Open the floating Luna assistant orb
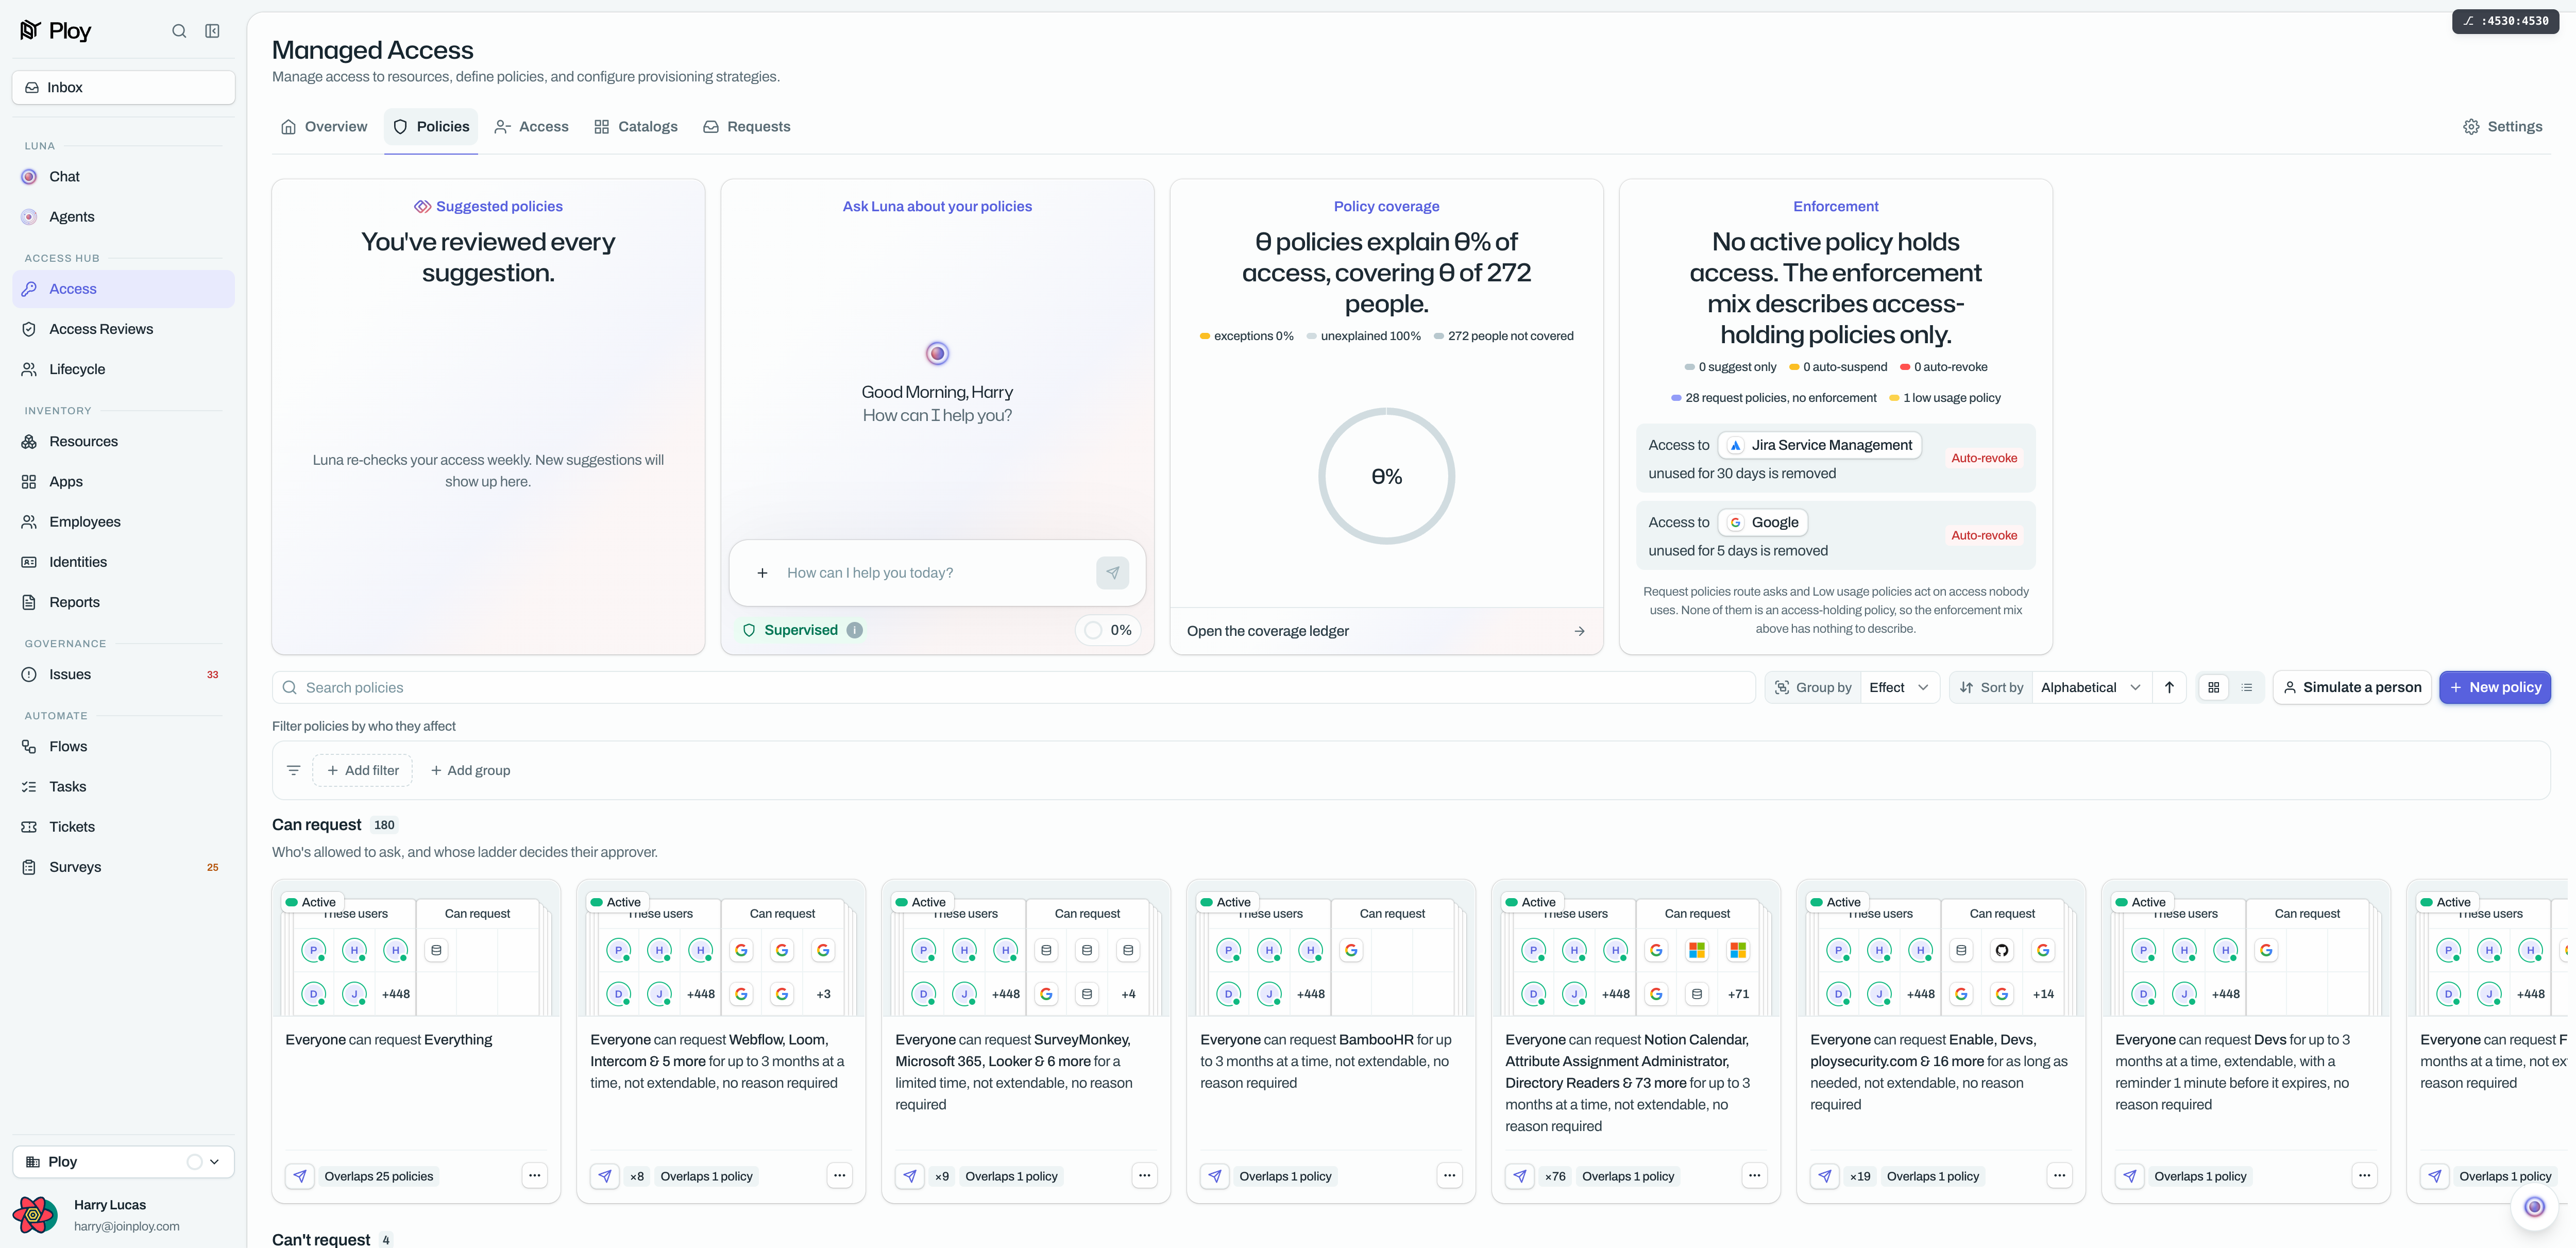2576x1248 pixels. pos(2533,1207)
